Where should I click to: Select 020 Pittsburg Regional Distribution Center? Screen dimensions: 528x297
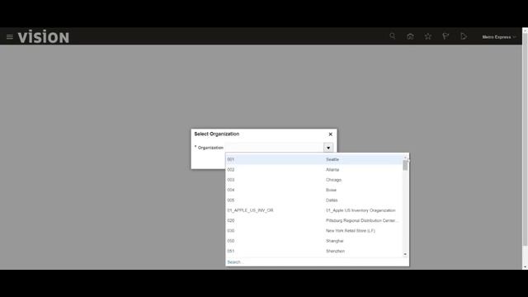coord(314,220)
